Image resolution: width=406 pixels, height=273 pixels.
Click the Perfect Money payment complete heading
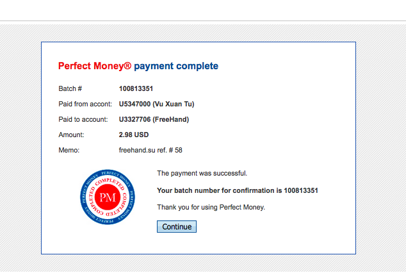(x=138, y=66)
